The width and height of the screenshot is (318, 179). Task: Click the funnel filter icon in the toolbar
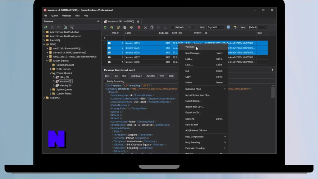point(235,27)
